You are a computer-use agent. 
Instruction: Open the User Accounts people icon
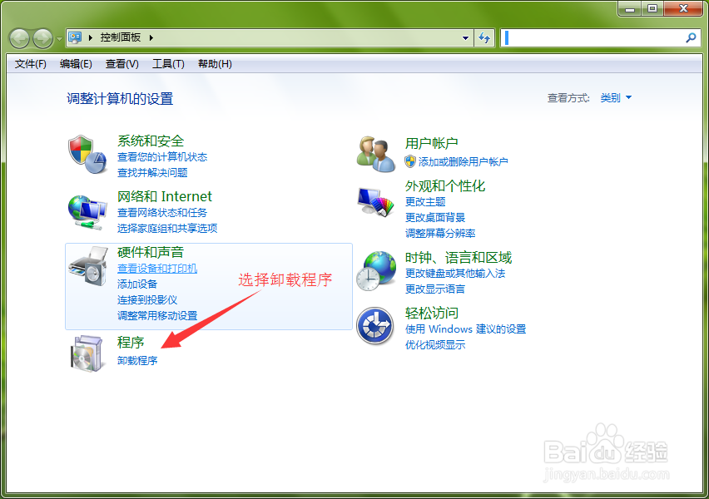click(x=375, y=154)
